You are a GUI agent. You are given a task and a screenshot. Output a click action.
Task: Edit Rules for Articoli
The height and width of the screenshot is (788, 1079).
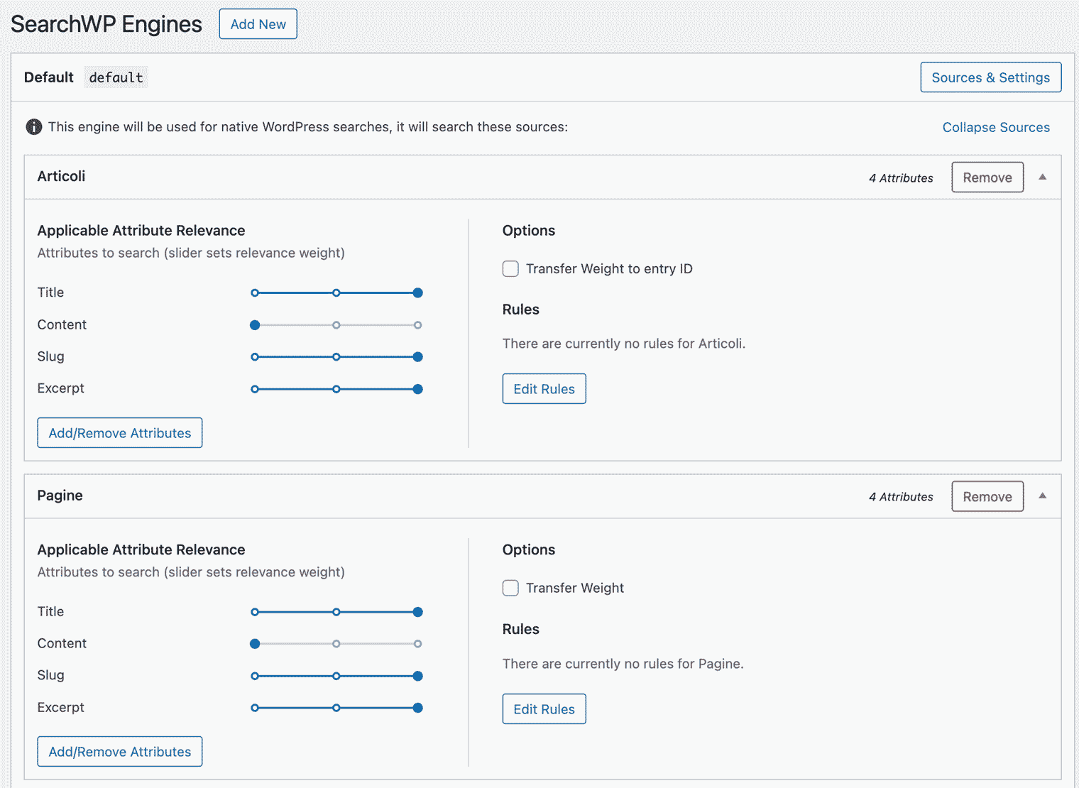pyautogui.click(x=544, y=389)
